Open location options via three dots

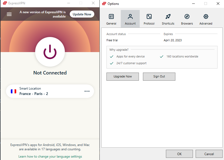tap(87, 91)
